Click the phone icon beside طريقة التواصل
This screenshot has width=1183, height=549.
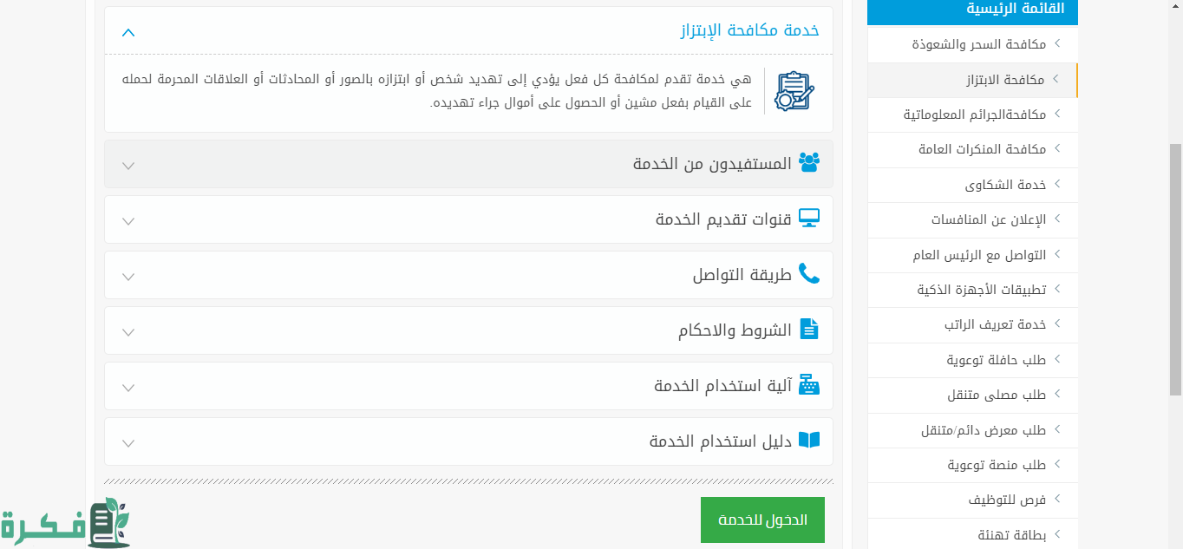(809, 274)
